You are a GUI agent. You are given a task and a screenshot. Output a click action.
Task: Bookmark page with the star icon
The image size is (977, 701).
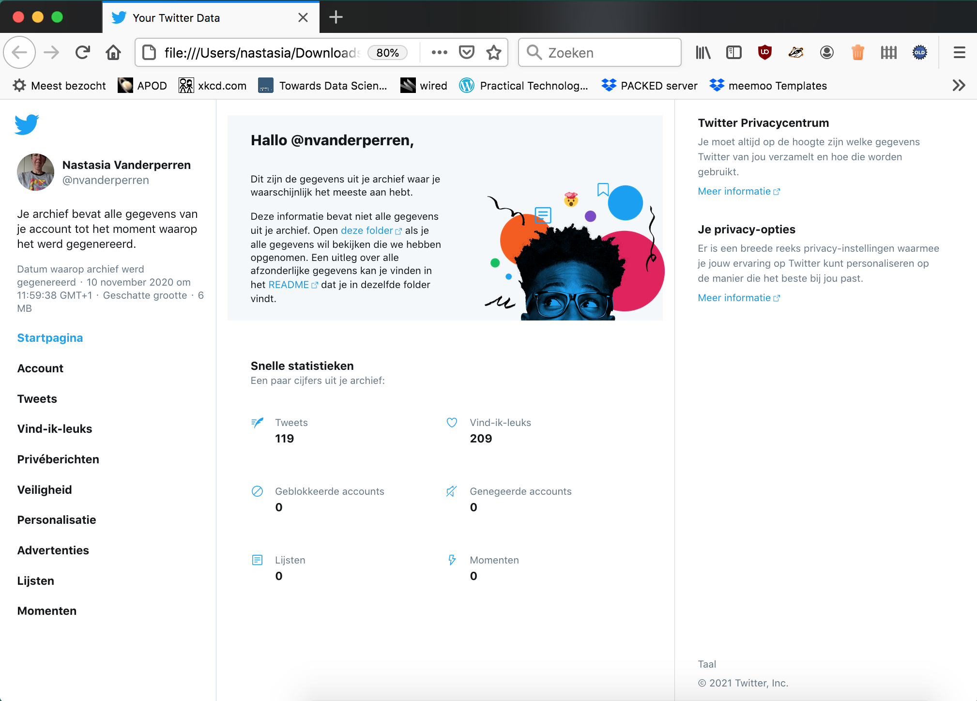(494, 52)
